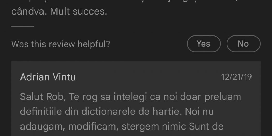This screenshot has width=272, height=136.
Task: Click the "Was this review helpful?" prompt
Action: coord(61,44)
